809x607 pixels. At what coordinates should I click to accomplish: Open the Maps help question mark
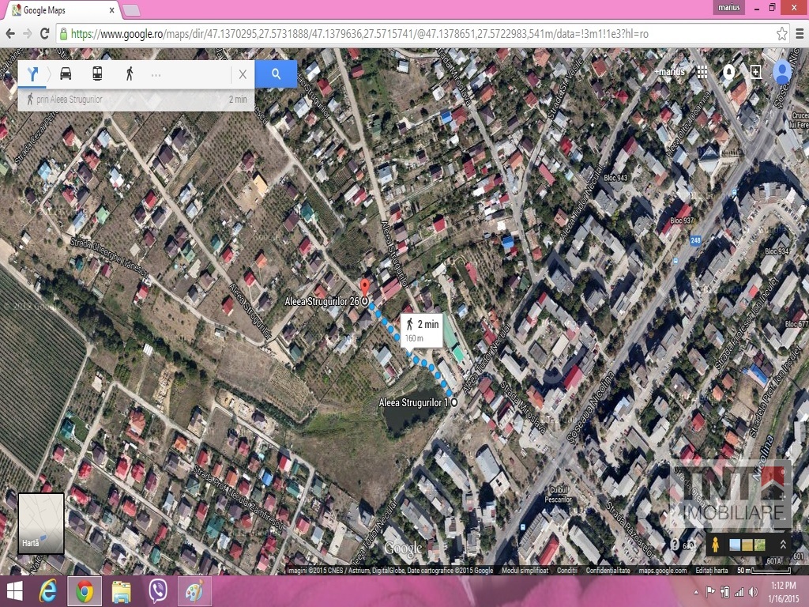coord(674,545)
